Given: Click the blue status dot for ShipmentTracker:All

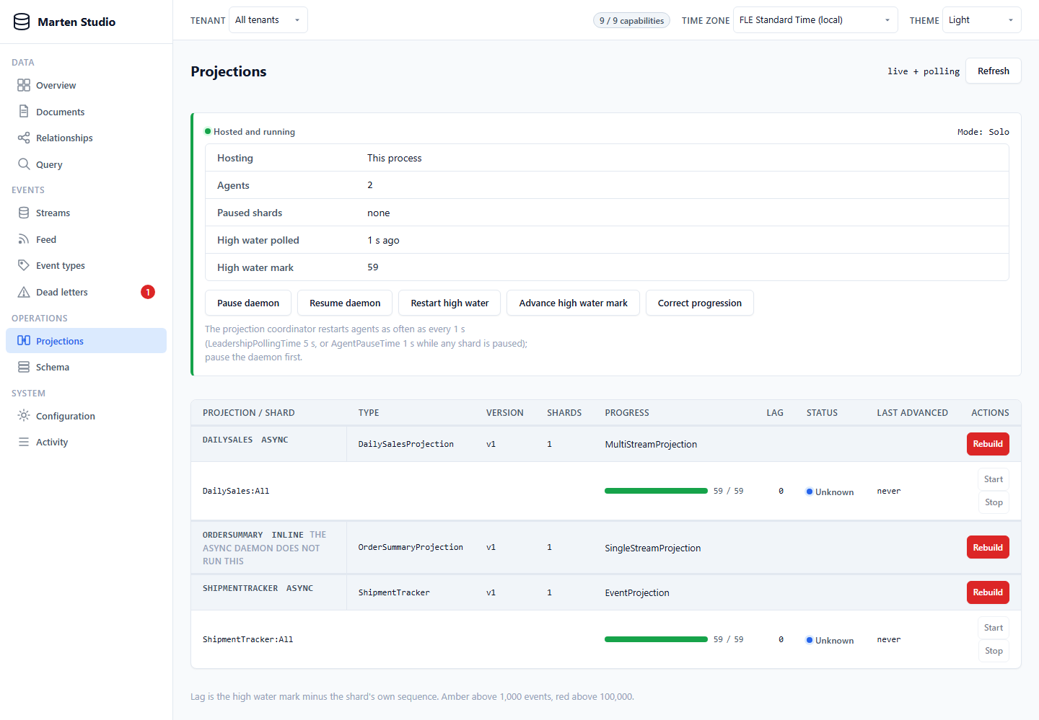Looking at the screenshot, I should tap(810, 640).
